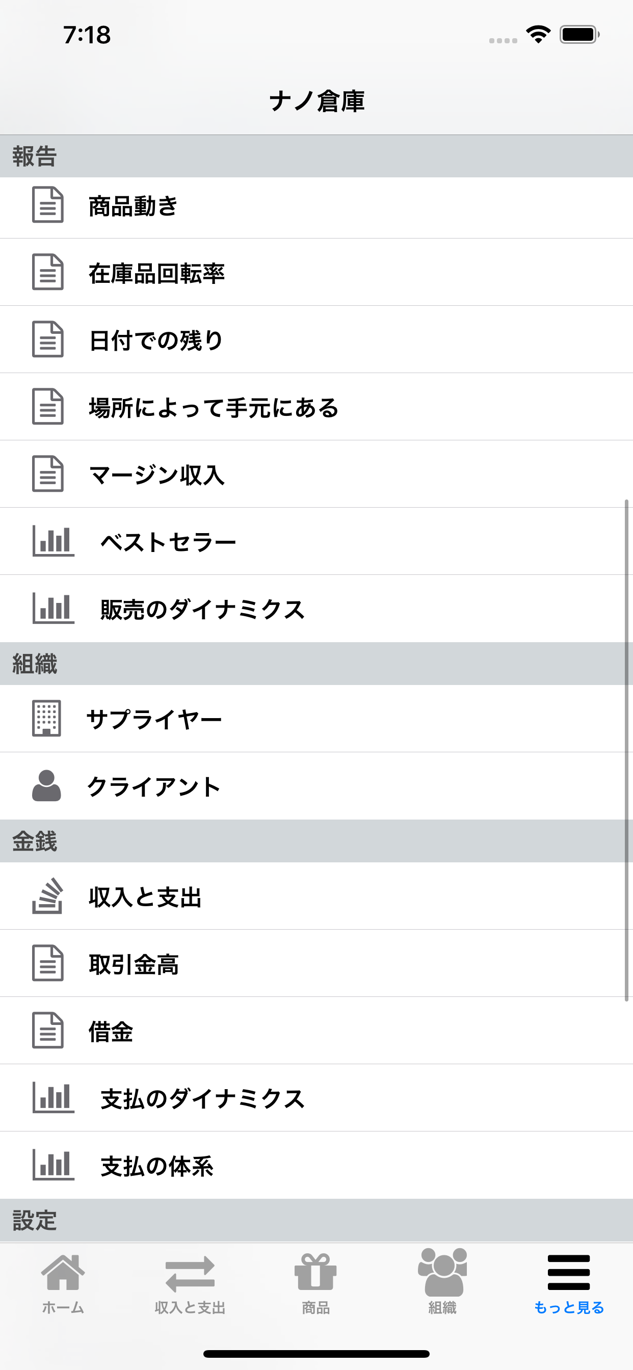The height and width of the screenshot is (1370, 633).
Task: Tap the chart icon for 支払の体系
Action: click(x=53, y=1165)
